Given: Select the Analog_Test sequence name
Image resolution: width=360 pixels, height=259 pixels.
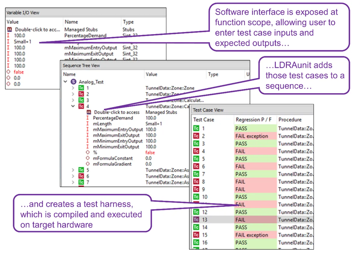Looking at the screenshot, I should point(91,82).
